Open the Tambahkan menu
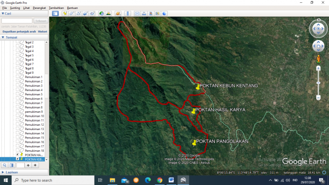Image resolution: width=329 pixels, height=185 pixels. pyautogui.click(x=56, y=8)
